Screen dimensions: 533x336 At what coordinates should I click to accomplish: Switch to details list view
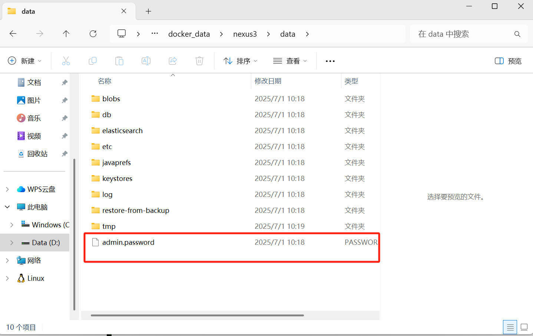pos(510,327)
